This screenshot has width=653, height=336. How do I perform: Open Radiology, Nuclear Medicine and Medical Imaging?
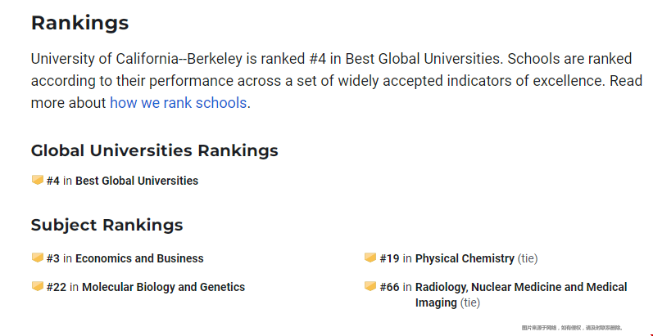pos(520,287)
